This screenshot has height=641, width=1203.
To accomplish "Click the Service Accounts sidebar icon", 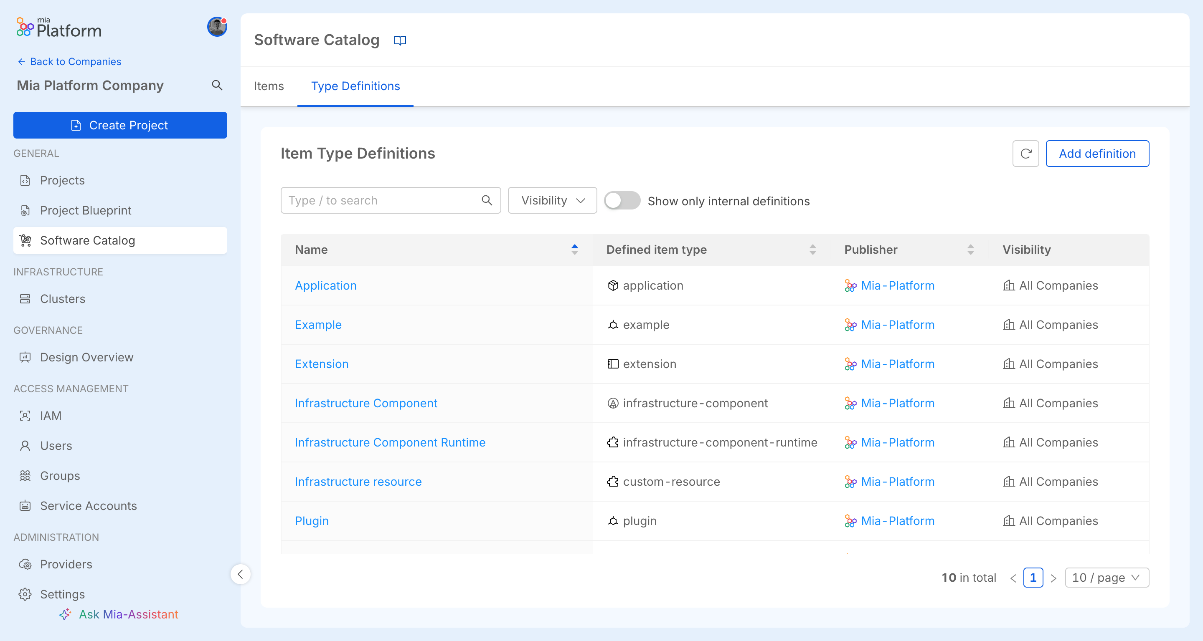I will [25, 506].
